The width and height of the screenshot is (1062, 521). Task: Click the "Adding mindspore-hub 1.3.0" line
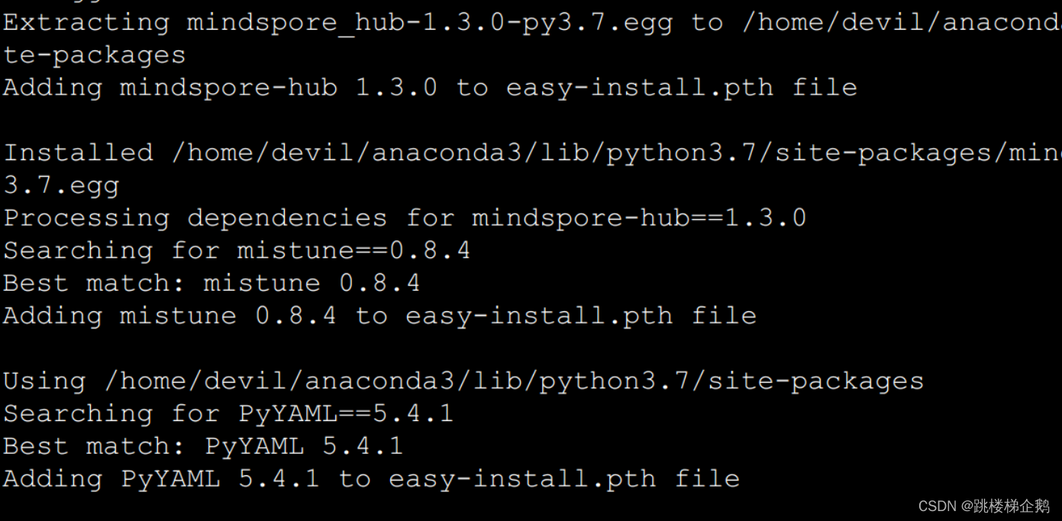[220, 88]
